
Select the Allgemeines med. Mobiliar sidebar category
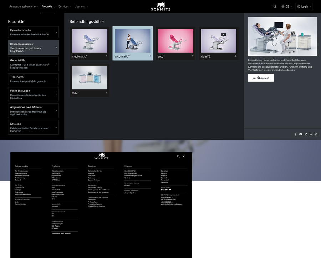[34, 111]
